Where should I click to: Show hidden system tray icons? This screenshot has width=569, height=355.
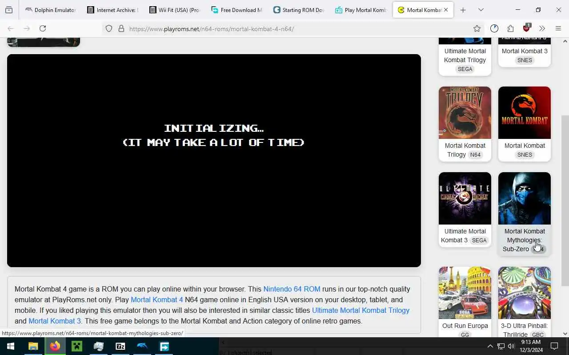tap(490, 346)
